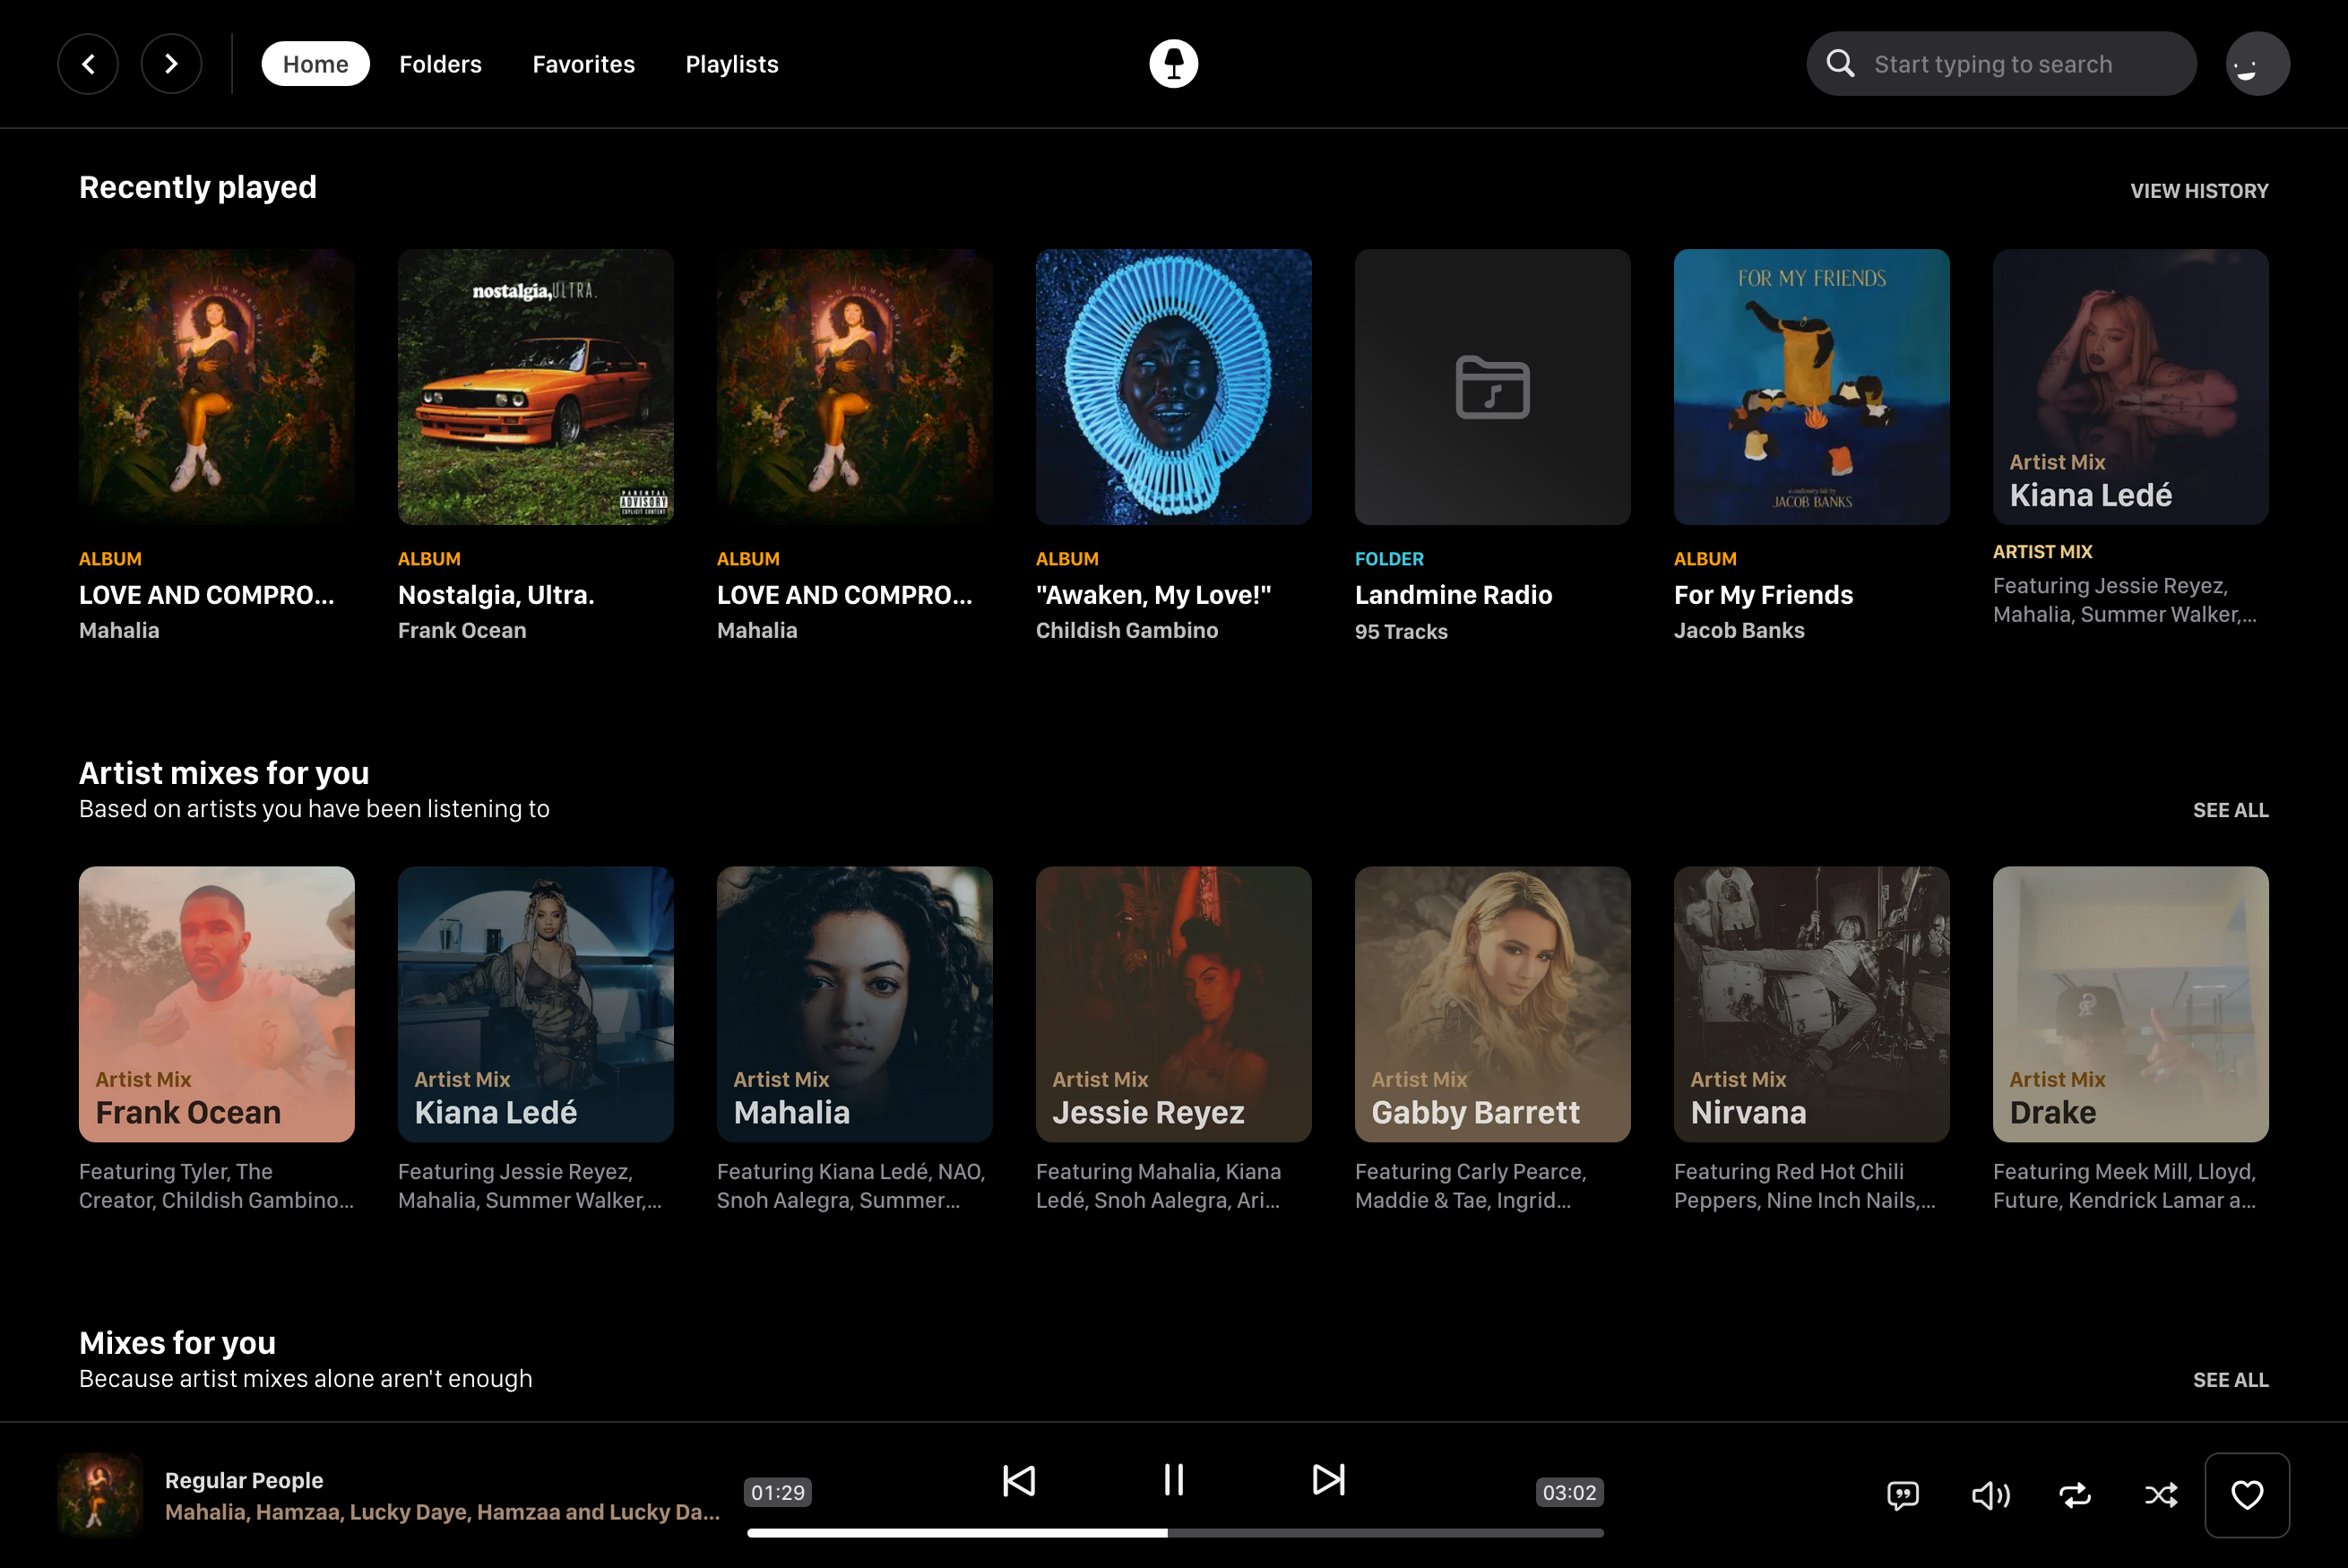Screen dimensions: 2348x1568
Task: Seek within the song progress bar
Action: click(x=1175, y=1533)
